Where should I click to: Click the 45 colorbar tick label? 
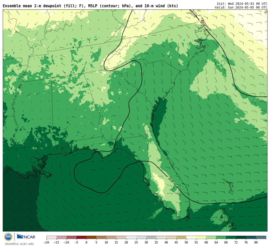[176, 242]
